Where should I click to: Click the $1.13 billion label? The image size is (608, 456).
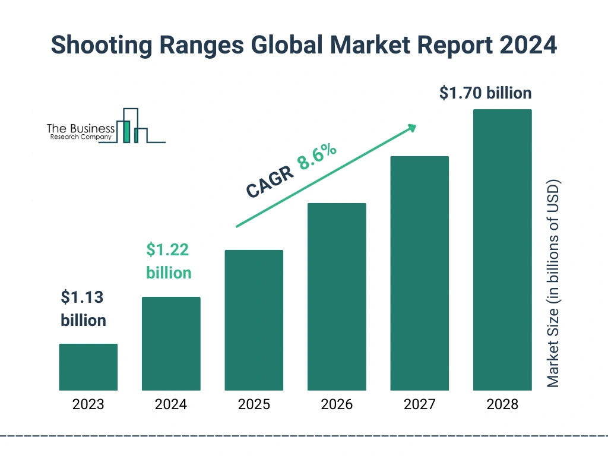point(83,309)
